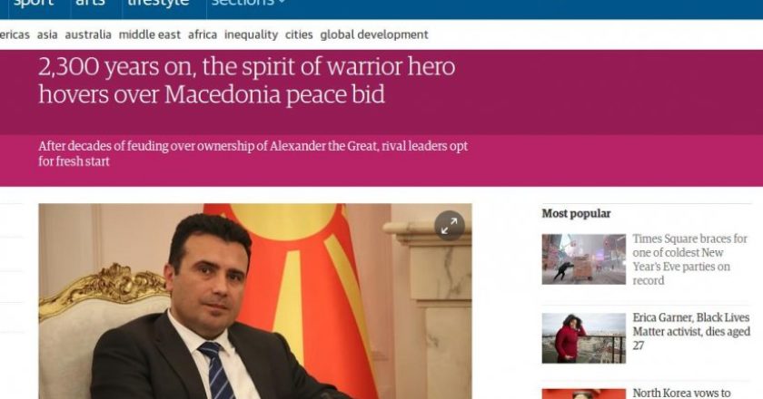Viewport: 763px width, 399px height.
Task: Click the main article photo
Action: tap(255, 301)
